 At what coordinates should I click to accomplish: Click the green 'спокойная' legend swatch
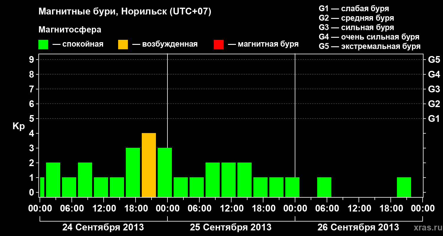click(x=43, y=45)
